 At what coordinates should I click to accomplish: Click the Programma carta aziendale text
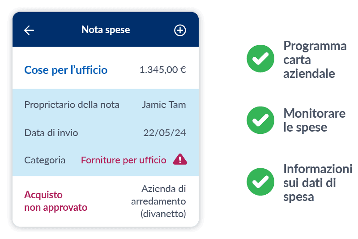tap(315, 60)
